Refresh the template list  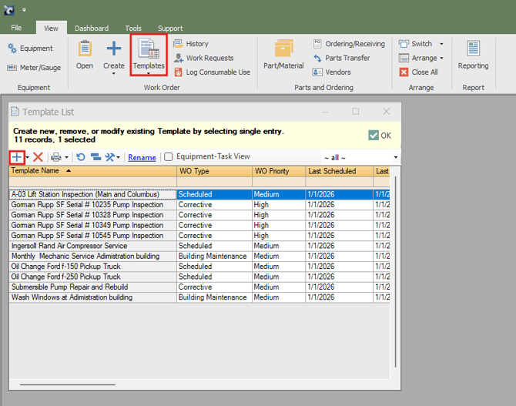tap(81, 157)
